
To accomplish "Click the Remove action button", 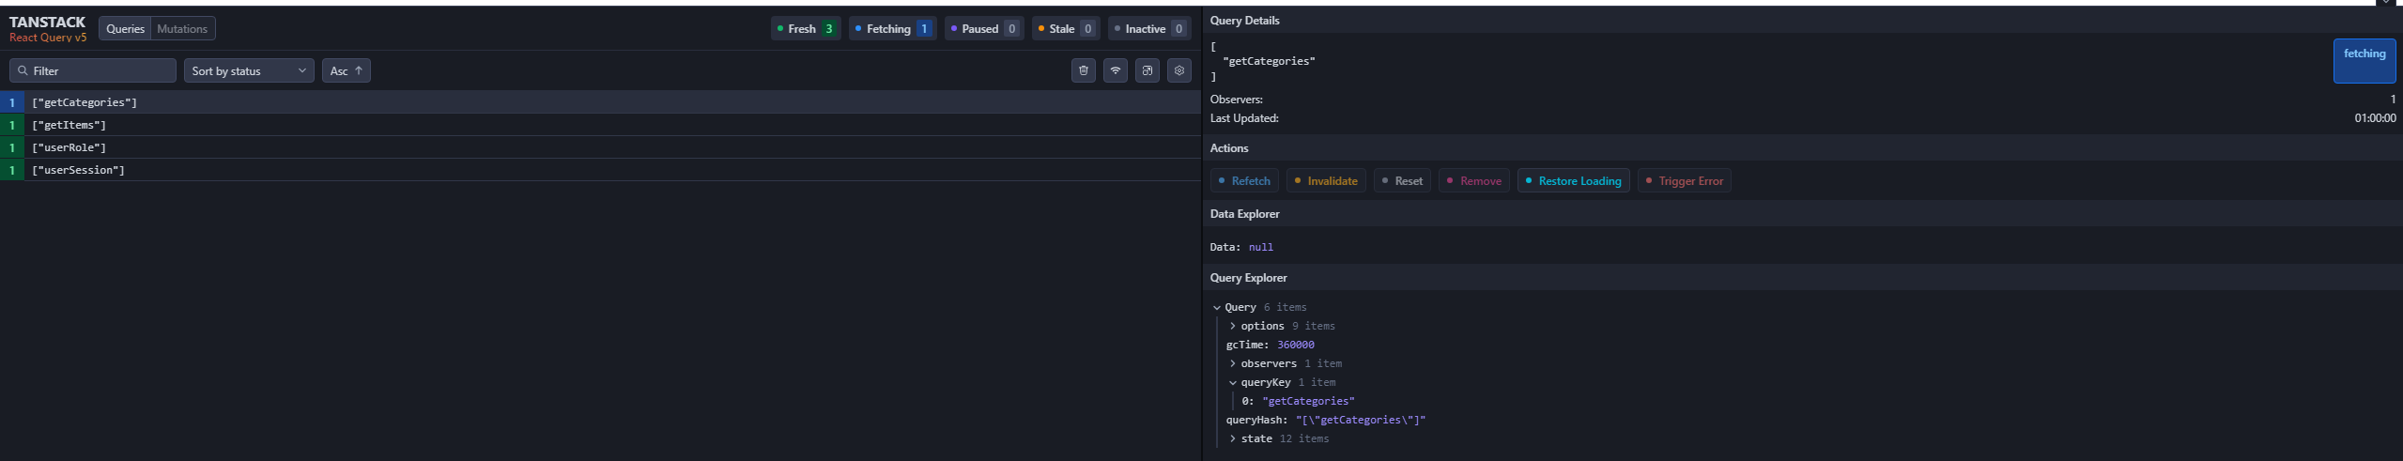I will pos(1474,181).
